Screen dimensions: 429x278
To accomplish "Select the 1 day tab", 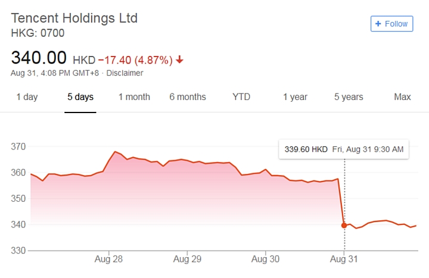I will click(x=27, y=97).
